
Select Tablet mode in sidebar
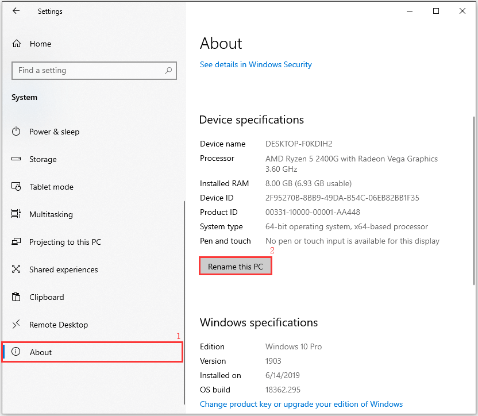point(52,187)
